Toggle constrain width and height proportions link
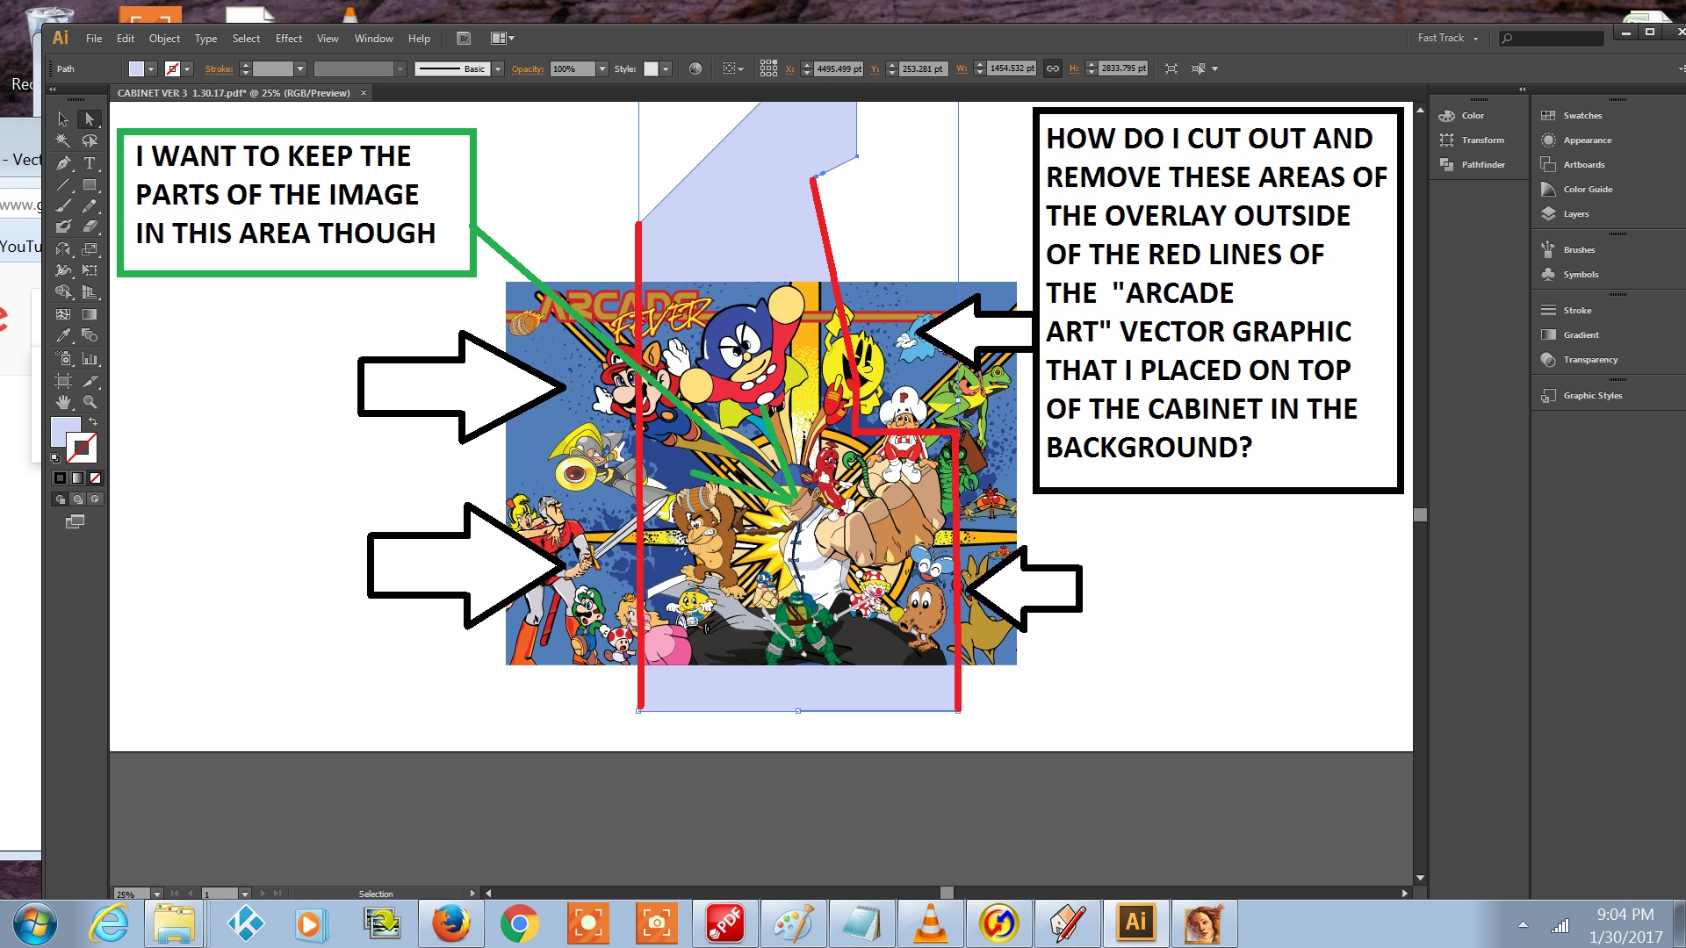The image size is (1686, 948). click(1052, 68)
